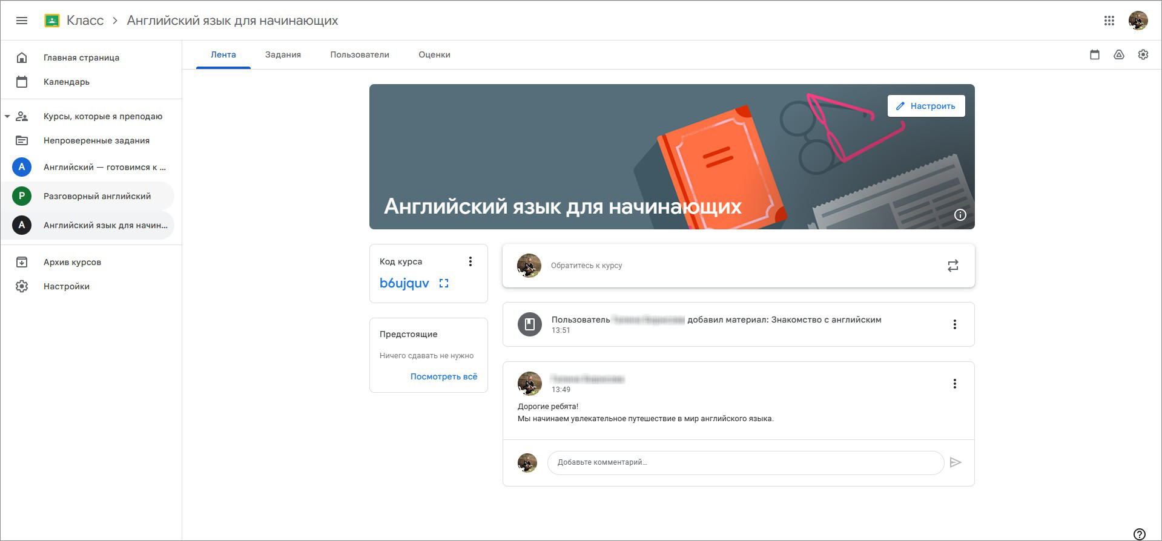The width and height of the screenshot is (1162, 541).
Task: Click the send comment arrow
Action: point(956,462)
